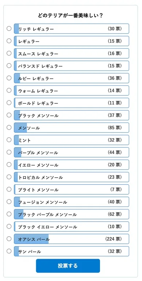142x281 pixels.
Task: Select the リッチ レギュラー radio button
Action: 9,28
